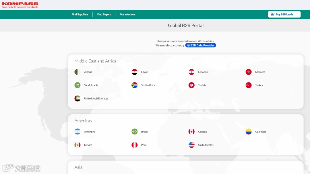Click the United States flag icon
The width and height of the screenshot is (310, 174).
pyautogui.click(x=191, y=145)
